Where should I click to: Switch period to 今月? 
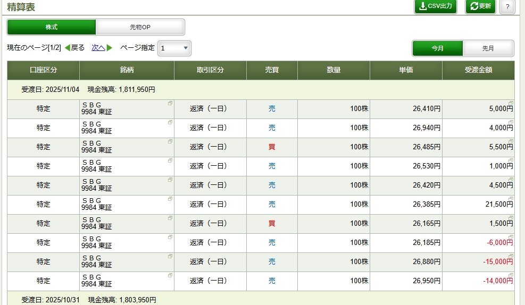click(x=437, y=48)
